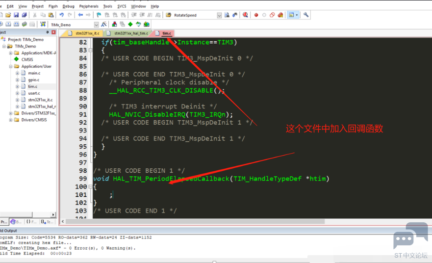Manage the Run-Time Environment
This screenshot has width=432, height=263.
point(130,24)
